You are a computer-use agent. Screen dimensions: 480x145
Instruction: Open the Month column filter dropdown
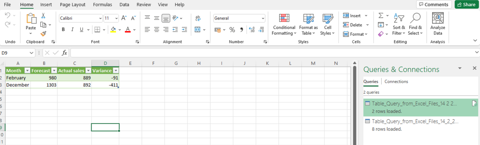[x=27, y=71]
